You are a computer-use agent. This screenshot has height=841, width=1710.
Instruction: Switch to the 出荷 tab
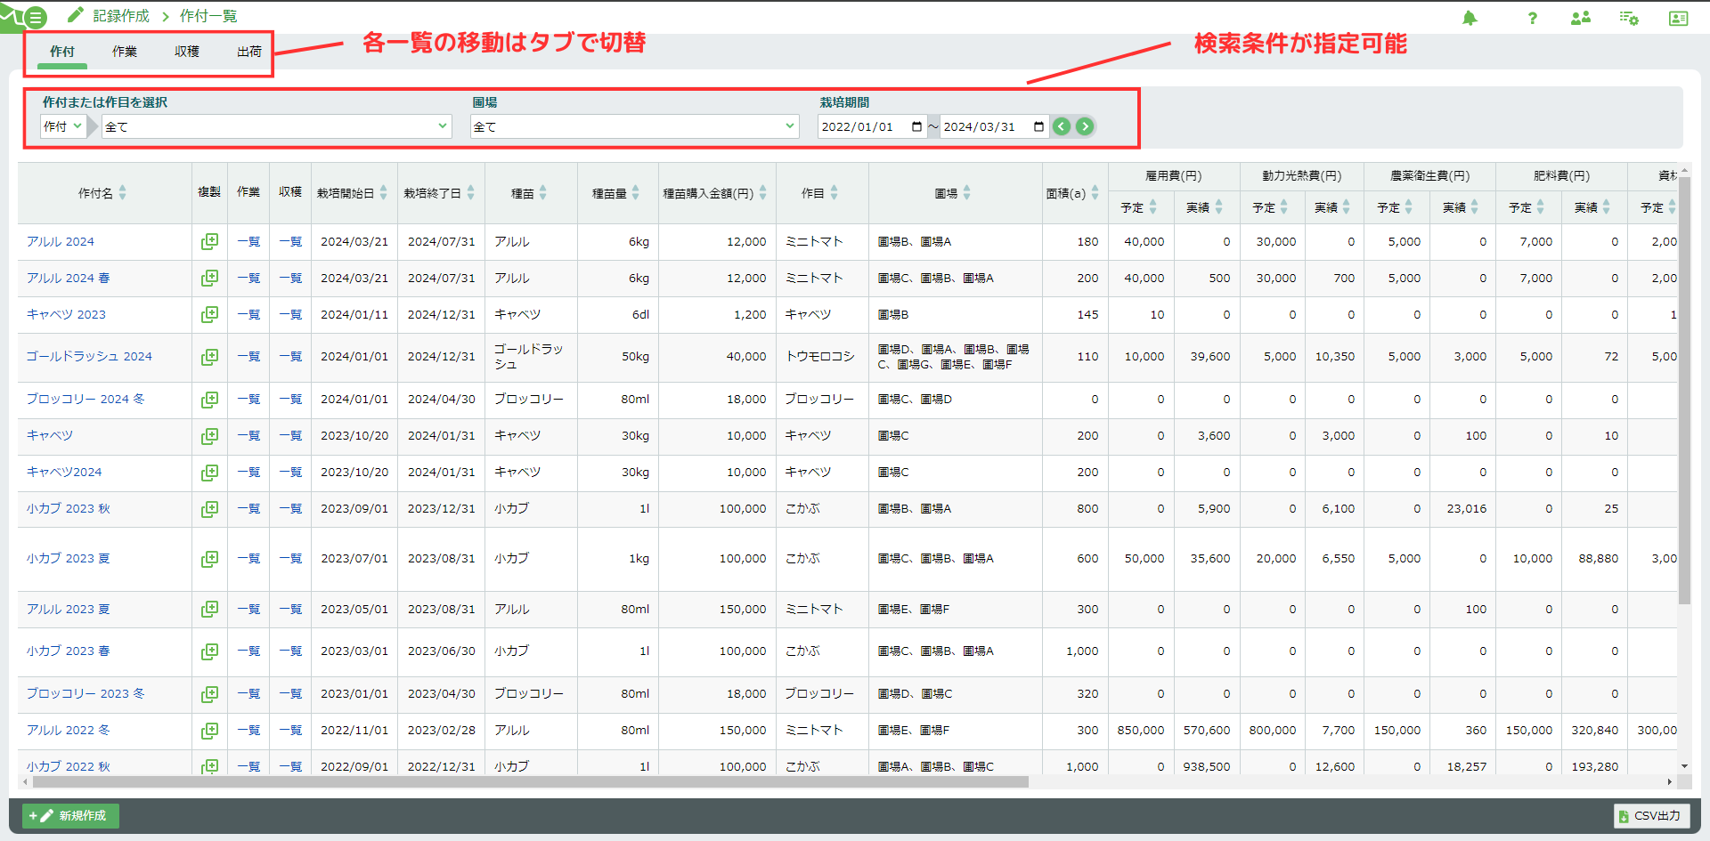click(249, 52)
